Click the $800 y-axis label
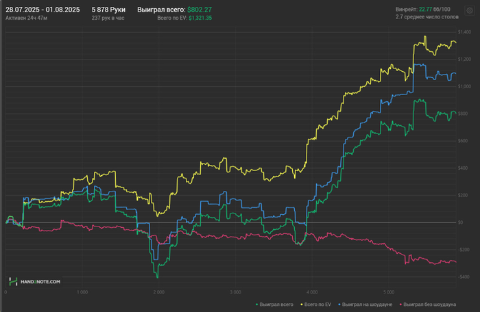 click(x=463, y=114)
